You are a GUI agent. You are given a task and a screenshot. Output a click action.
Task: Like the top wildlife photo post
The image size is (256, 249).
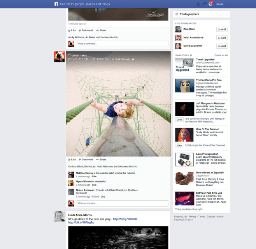pos(72,30)
